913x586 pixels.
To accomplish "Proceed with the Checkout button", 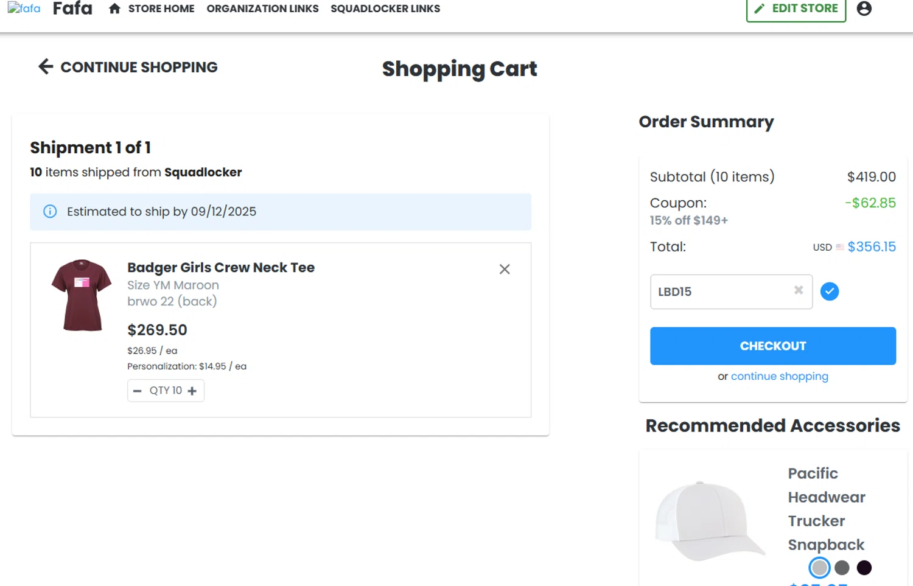I will coord(772,346).
